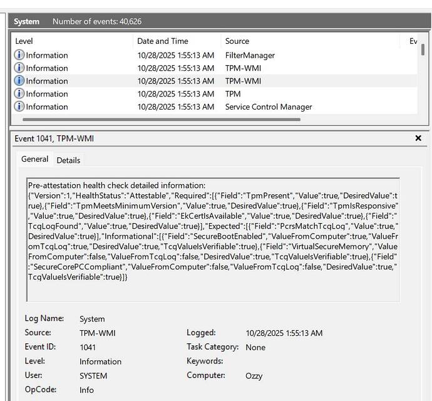Close the Event 1041 preview pane
The image size is (432, 401).
click(418, 138)
